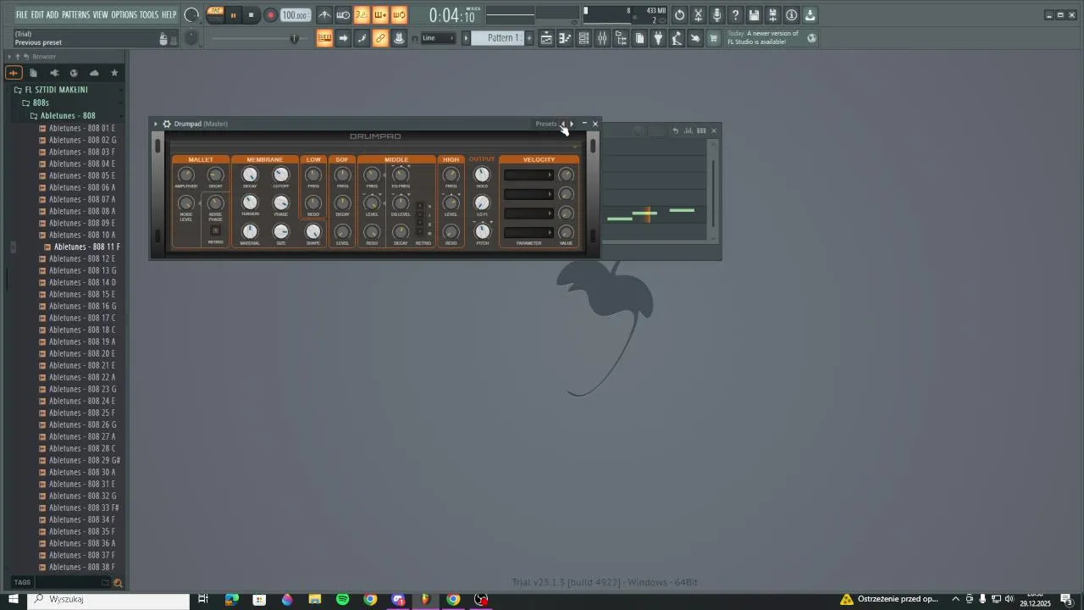Click Drumpad Output Pitch knob
This screenshot has width=1084, height=610.
482,231
